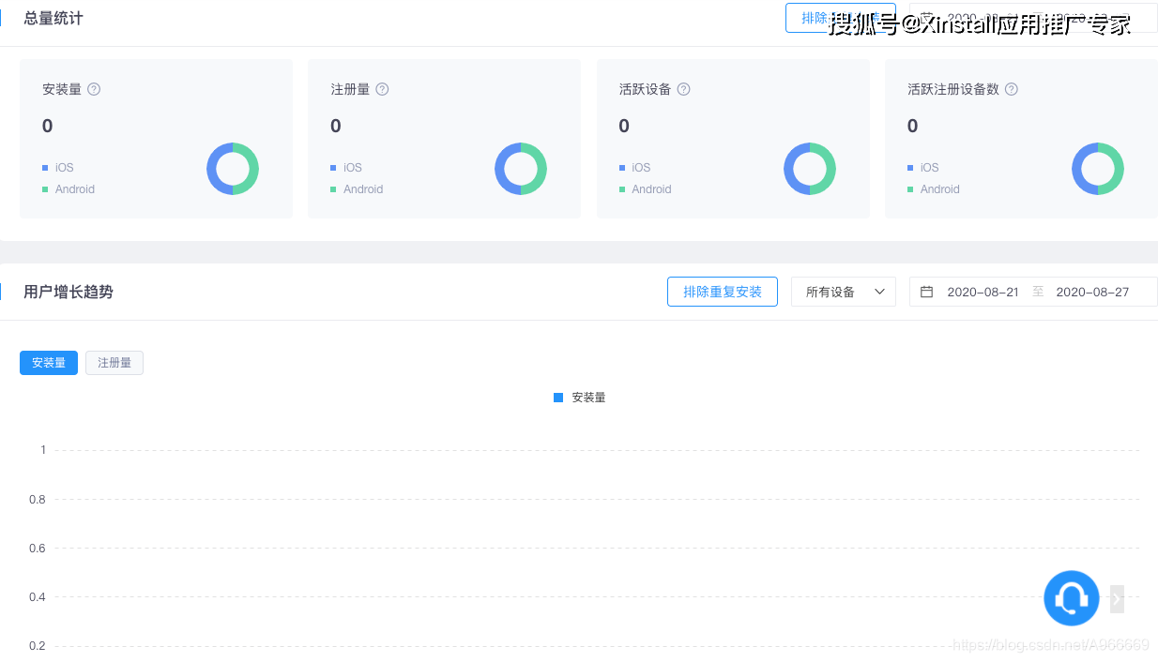Click the 总量统计 section title
This screenshot has height=662, width=1158.
(x=53, y=18)
